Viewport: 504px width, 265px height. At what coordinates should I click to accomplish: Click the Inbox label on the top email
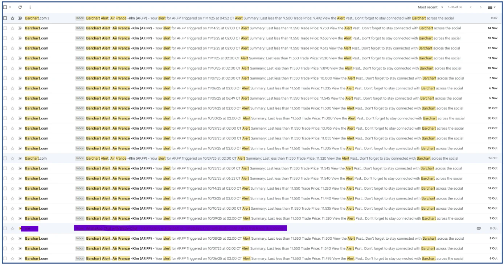click(79, 18)
